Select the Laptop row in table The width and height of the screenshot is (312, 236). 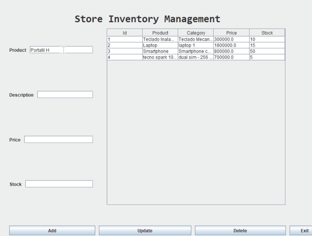(x=160, y=45)
